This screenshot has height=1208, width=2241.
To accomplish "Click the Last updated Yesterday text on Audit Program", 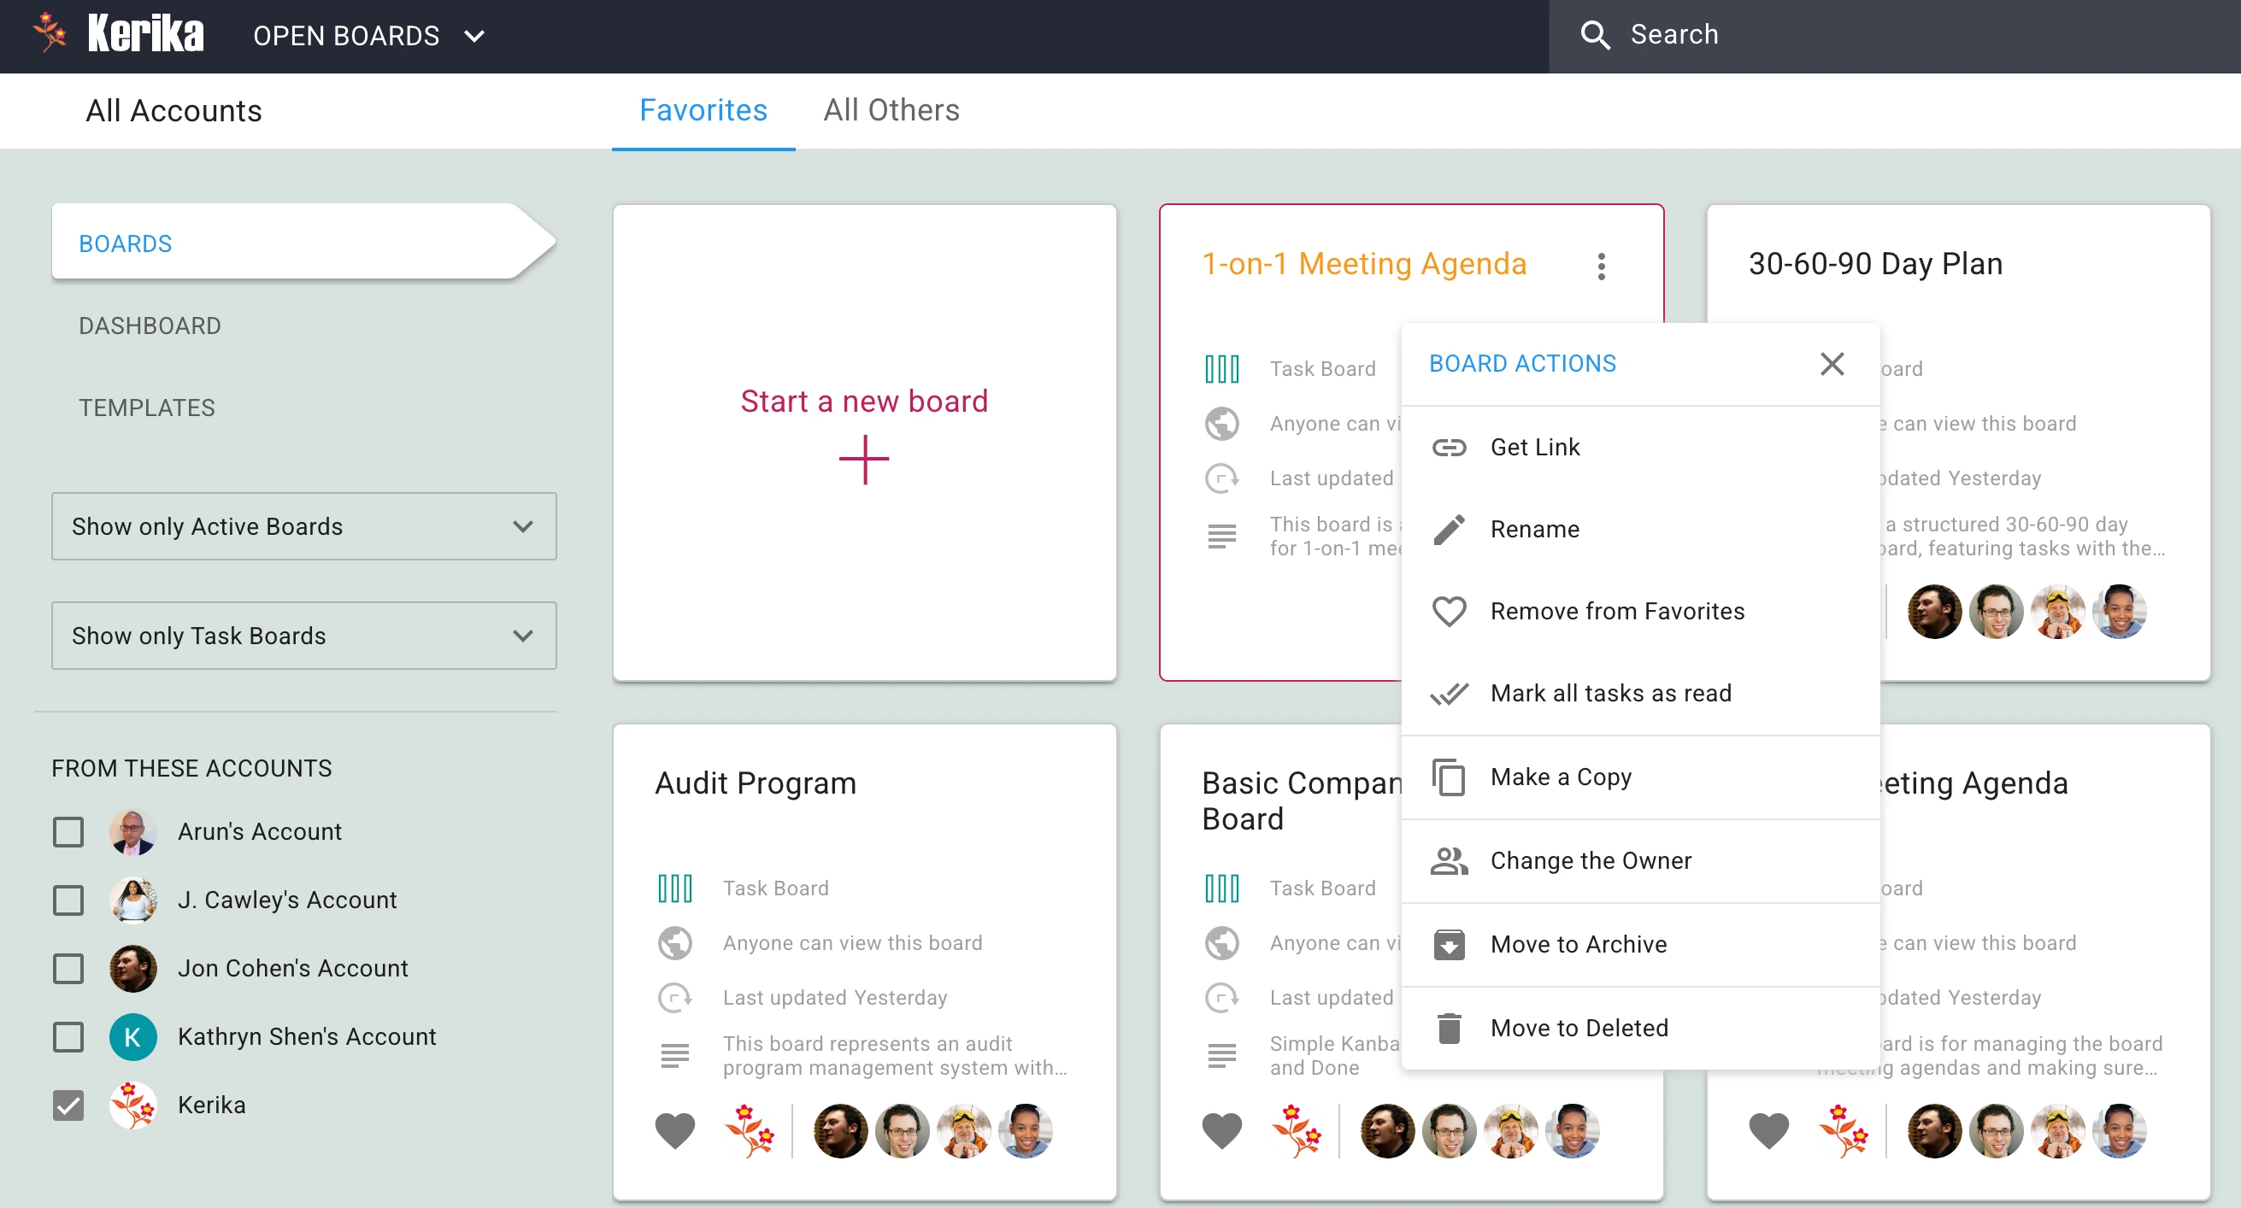I will coord(834,998).
